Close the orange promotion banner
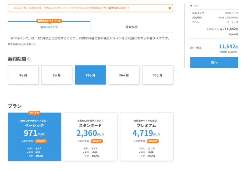 tap(170, 8)
